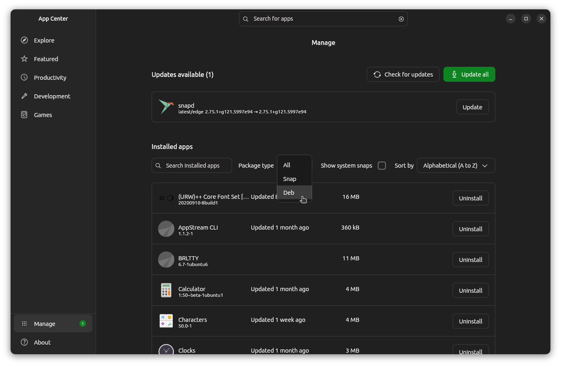Go to the Games category
The image size is (561, 366).
click(43, 115)
